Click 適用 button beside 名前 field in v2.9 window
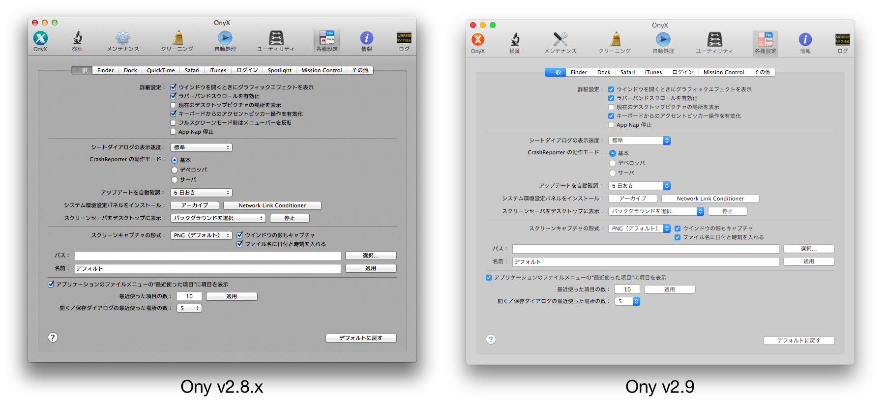This screenshot has height=401, width=885. [809, 261]
